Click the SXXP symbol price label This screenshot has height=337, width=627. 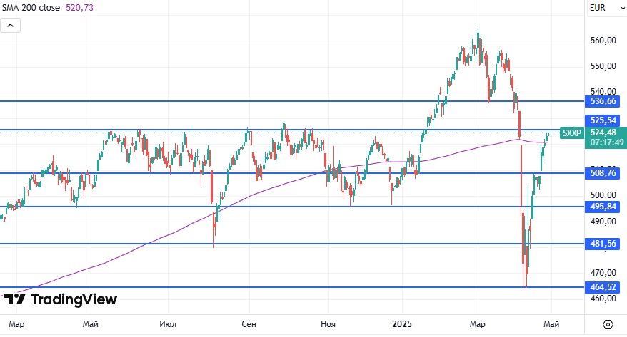coord(571,133)
